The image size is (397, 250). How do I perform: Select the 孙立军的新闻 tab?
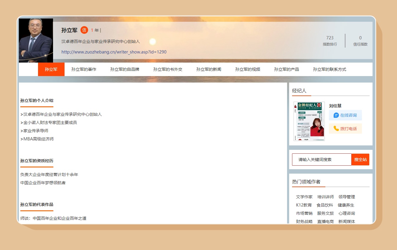coord(209,69)
